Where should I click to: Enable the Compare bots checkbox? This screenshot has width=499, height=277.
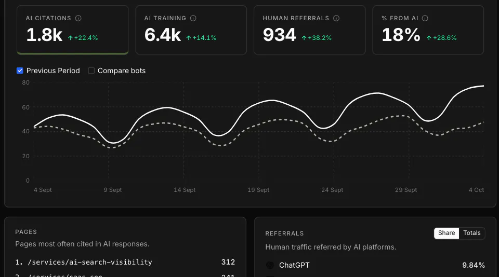pyautogui.click(x=91, y=71)
